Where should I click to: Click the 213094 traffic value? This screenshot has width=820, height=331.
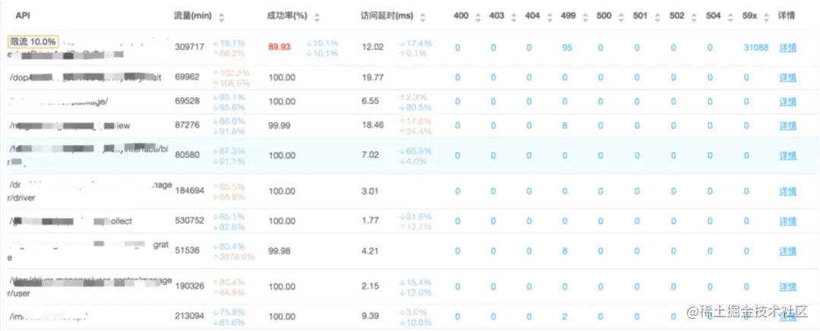[x=189, y=317]
